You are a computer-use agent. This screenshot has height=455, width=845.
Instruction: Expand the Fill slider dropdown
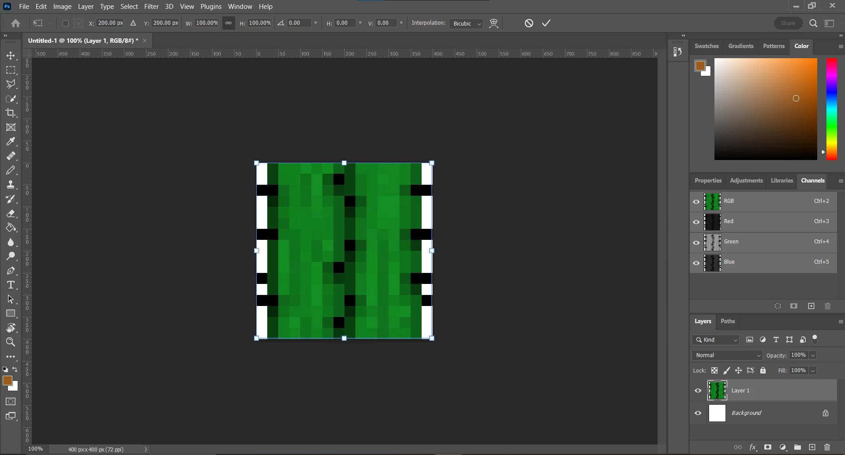pos(813,371)
